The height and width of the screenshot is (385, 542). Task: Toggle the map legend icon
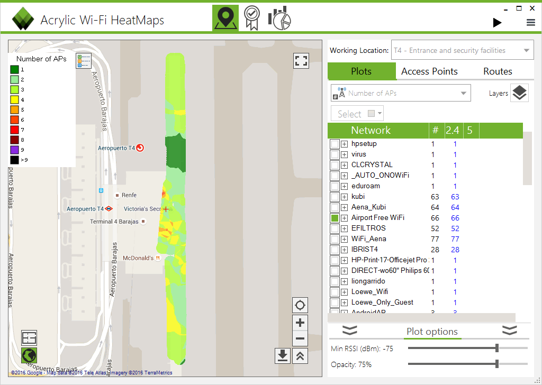(x=84, y=61)
